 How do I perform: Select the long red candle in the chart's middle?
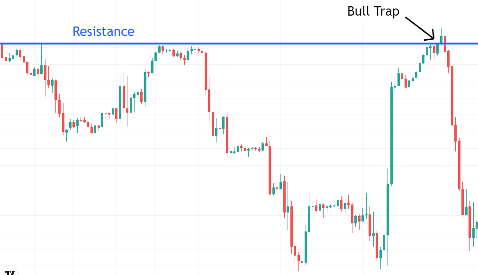click(270, 169)
